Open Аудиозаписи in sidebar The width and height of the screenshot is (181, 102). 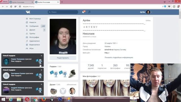(x=35, y=41)
